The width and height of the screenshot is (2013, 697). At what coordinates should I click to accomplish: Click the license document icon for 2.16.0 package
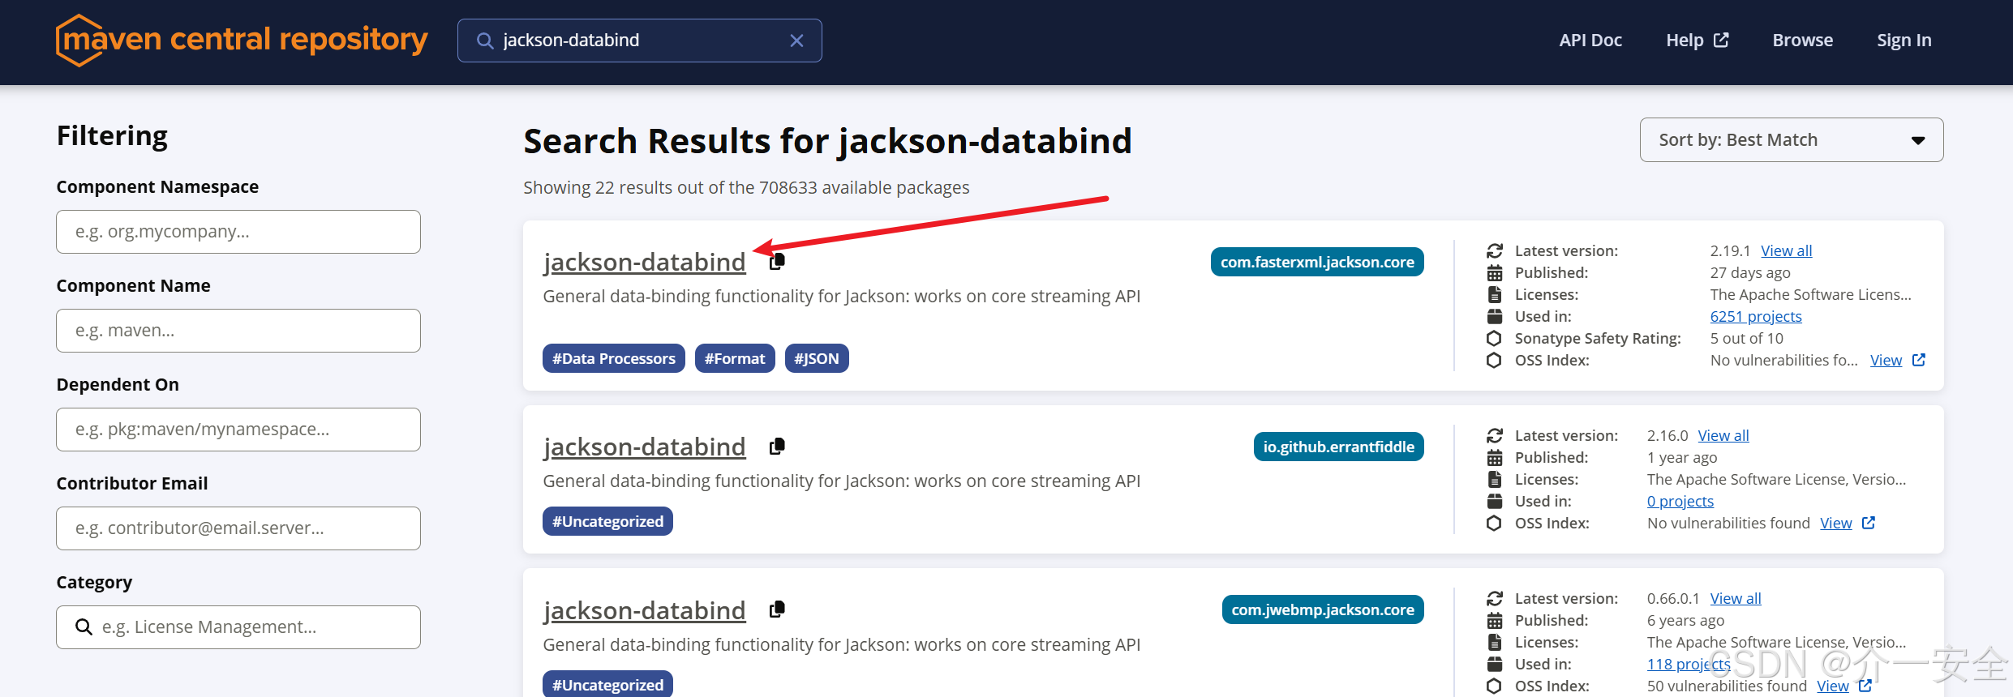[1495, 479]
